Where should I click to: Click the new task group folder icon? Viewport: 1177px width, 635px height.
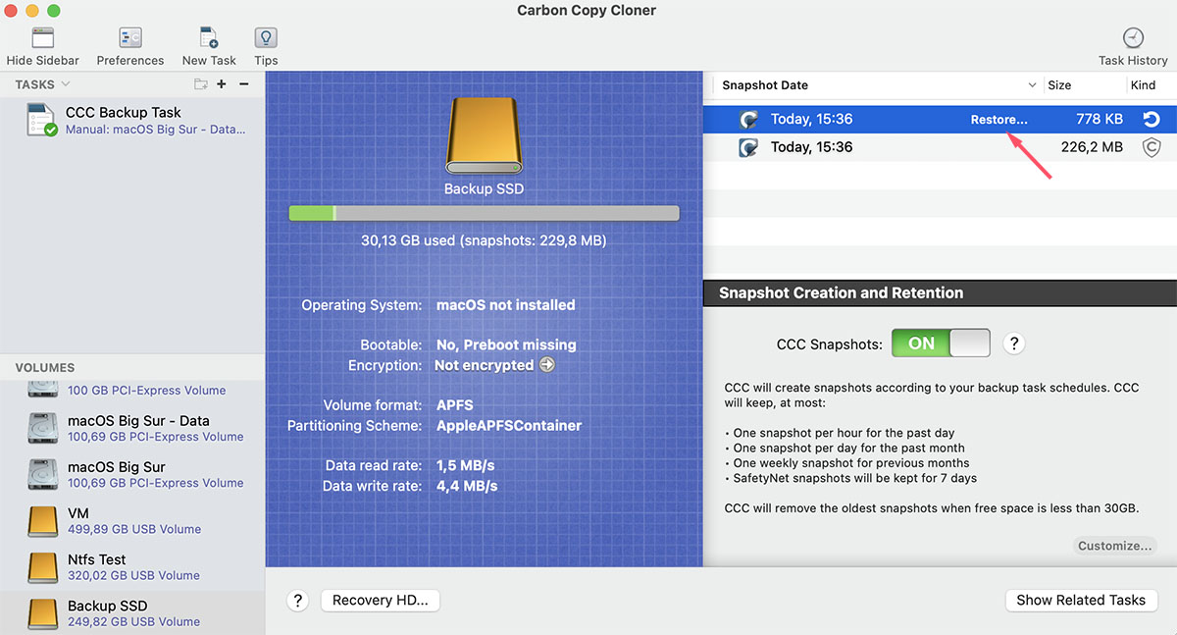click(201, 84)
